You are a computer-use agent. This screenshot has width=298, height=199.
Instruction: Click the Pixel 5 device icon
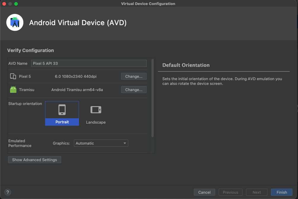[13, 76]
